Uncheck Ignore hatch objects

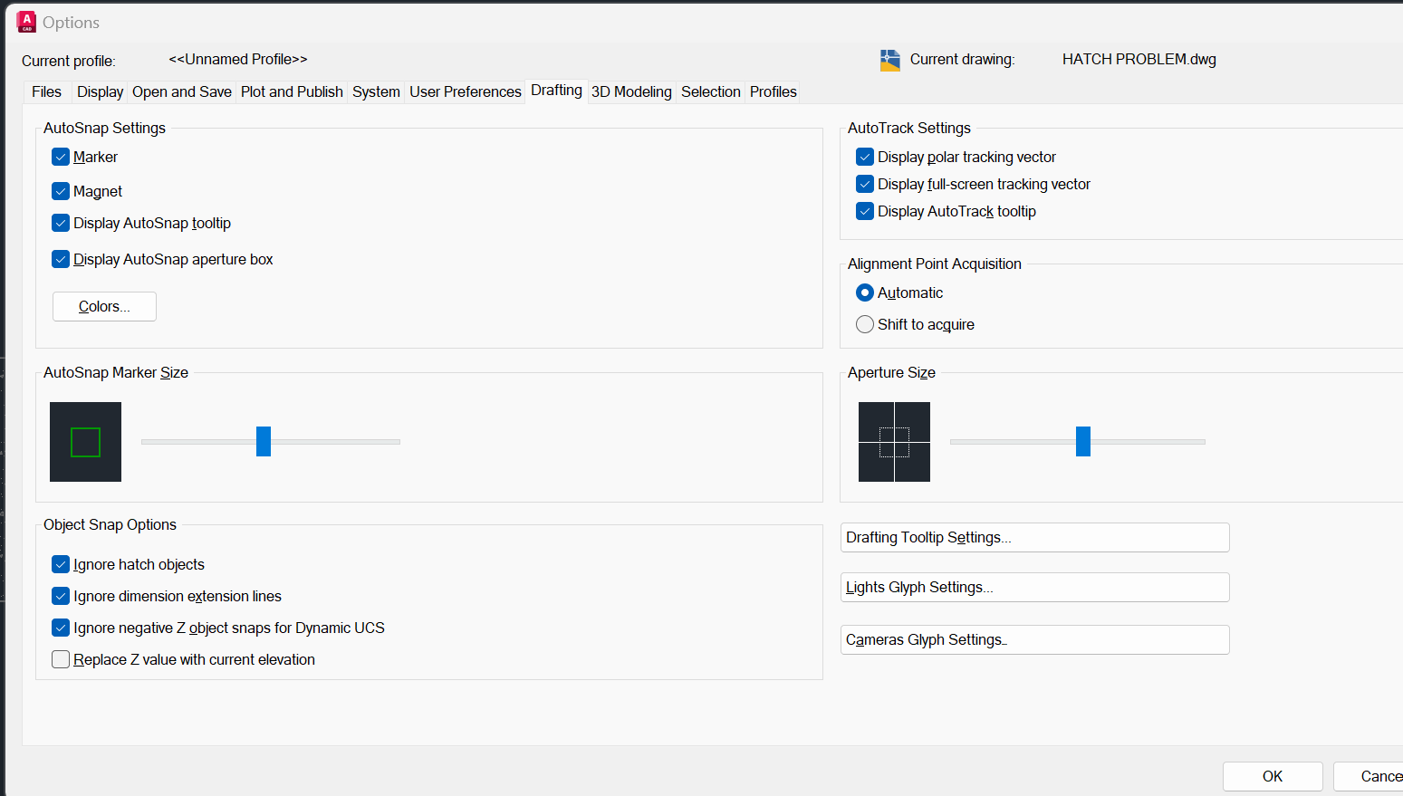[61, 564]
